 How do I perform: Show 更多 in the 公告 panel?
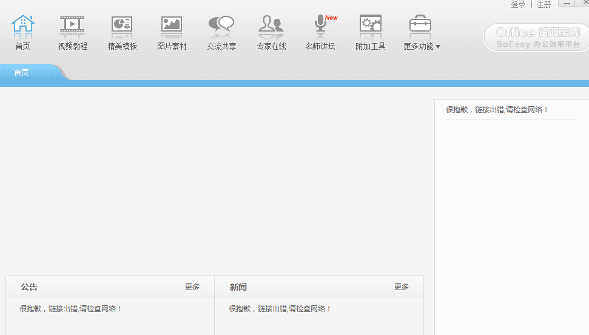click(192, 287)
